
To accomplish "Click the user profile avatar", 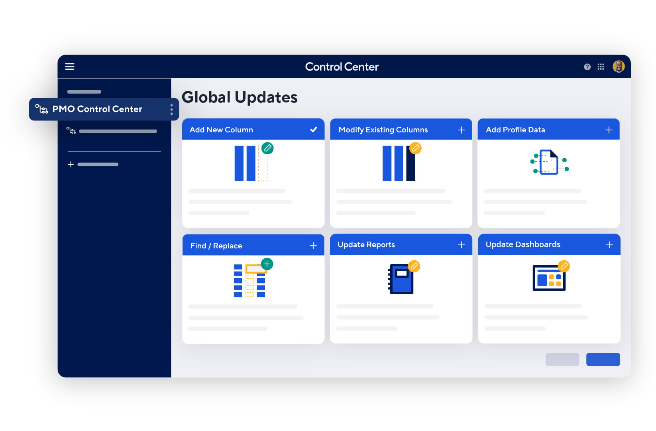I will coord(618,66).
